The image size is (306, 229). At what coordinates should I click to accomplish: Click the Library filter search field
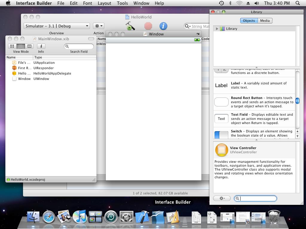click(x=255, y=198)
